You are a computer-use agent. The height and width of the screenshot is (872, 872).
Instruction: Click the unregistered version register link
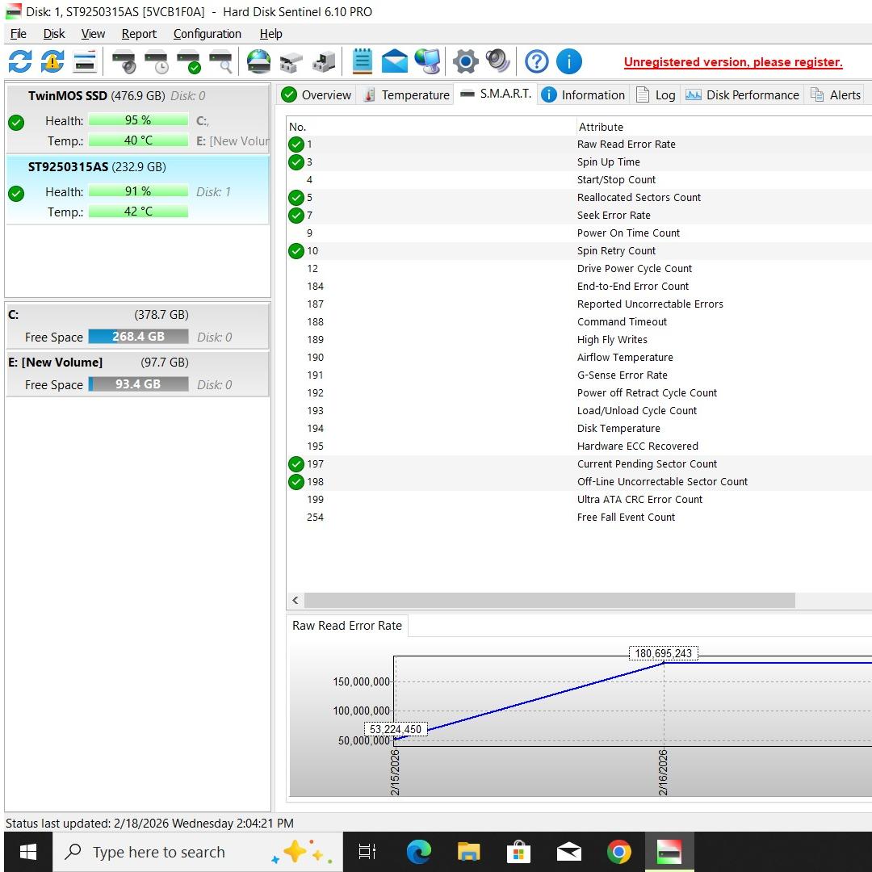click(x=732, y=62)
